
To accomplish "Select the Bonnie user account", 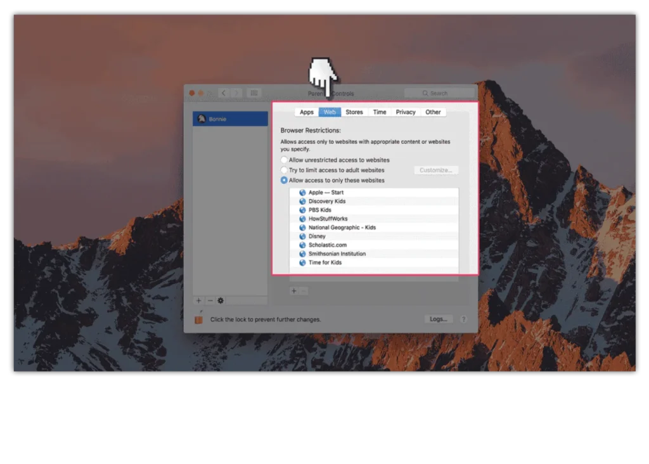I will click(x=230, y=119).
